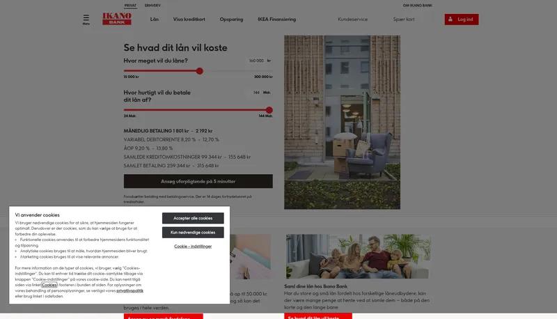Click the SAMLET BETALING text line
The width and height of the screenshot is (557, 319).
[171, 166]
